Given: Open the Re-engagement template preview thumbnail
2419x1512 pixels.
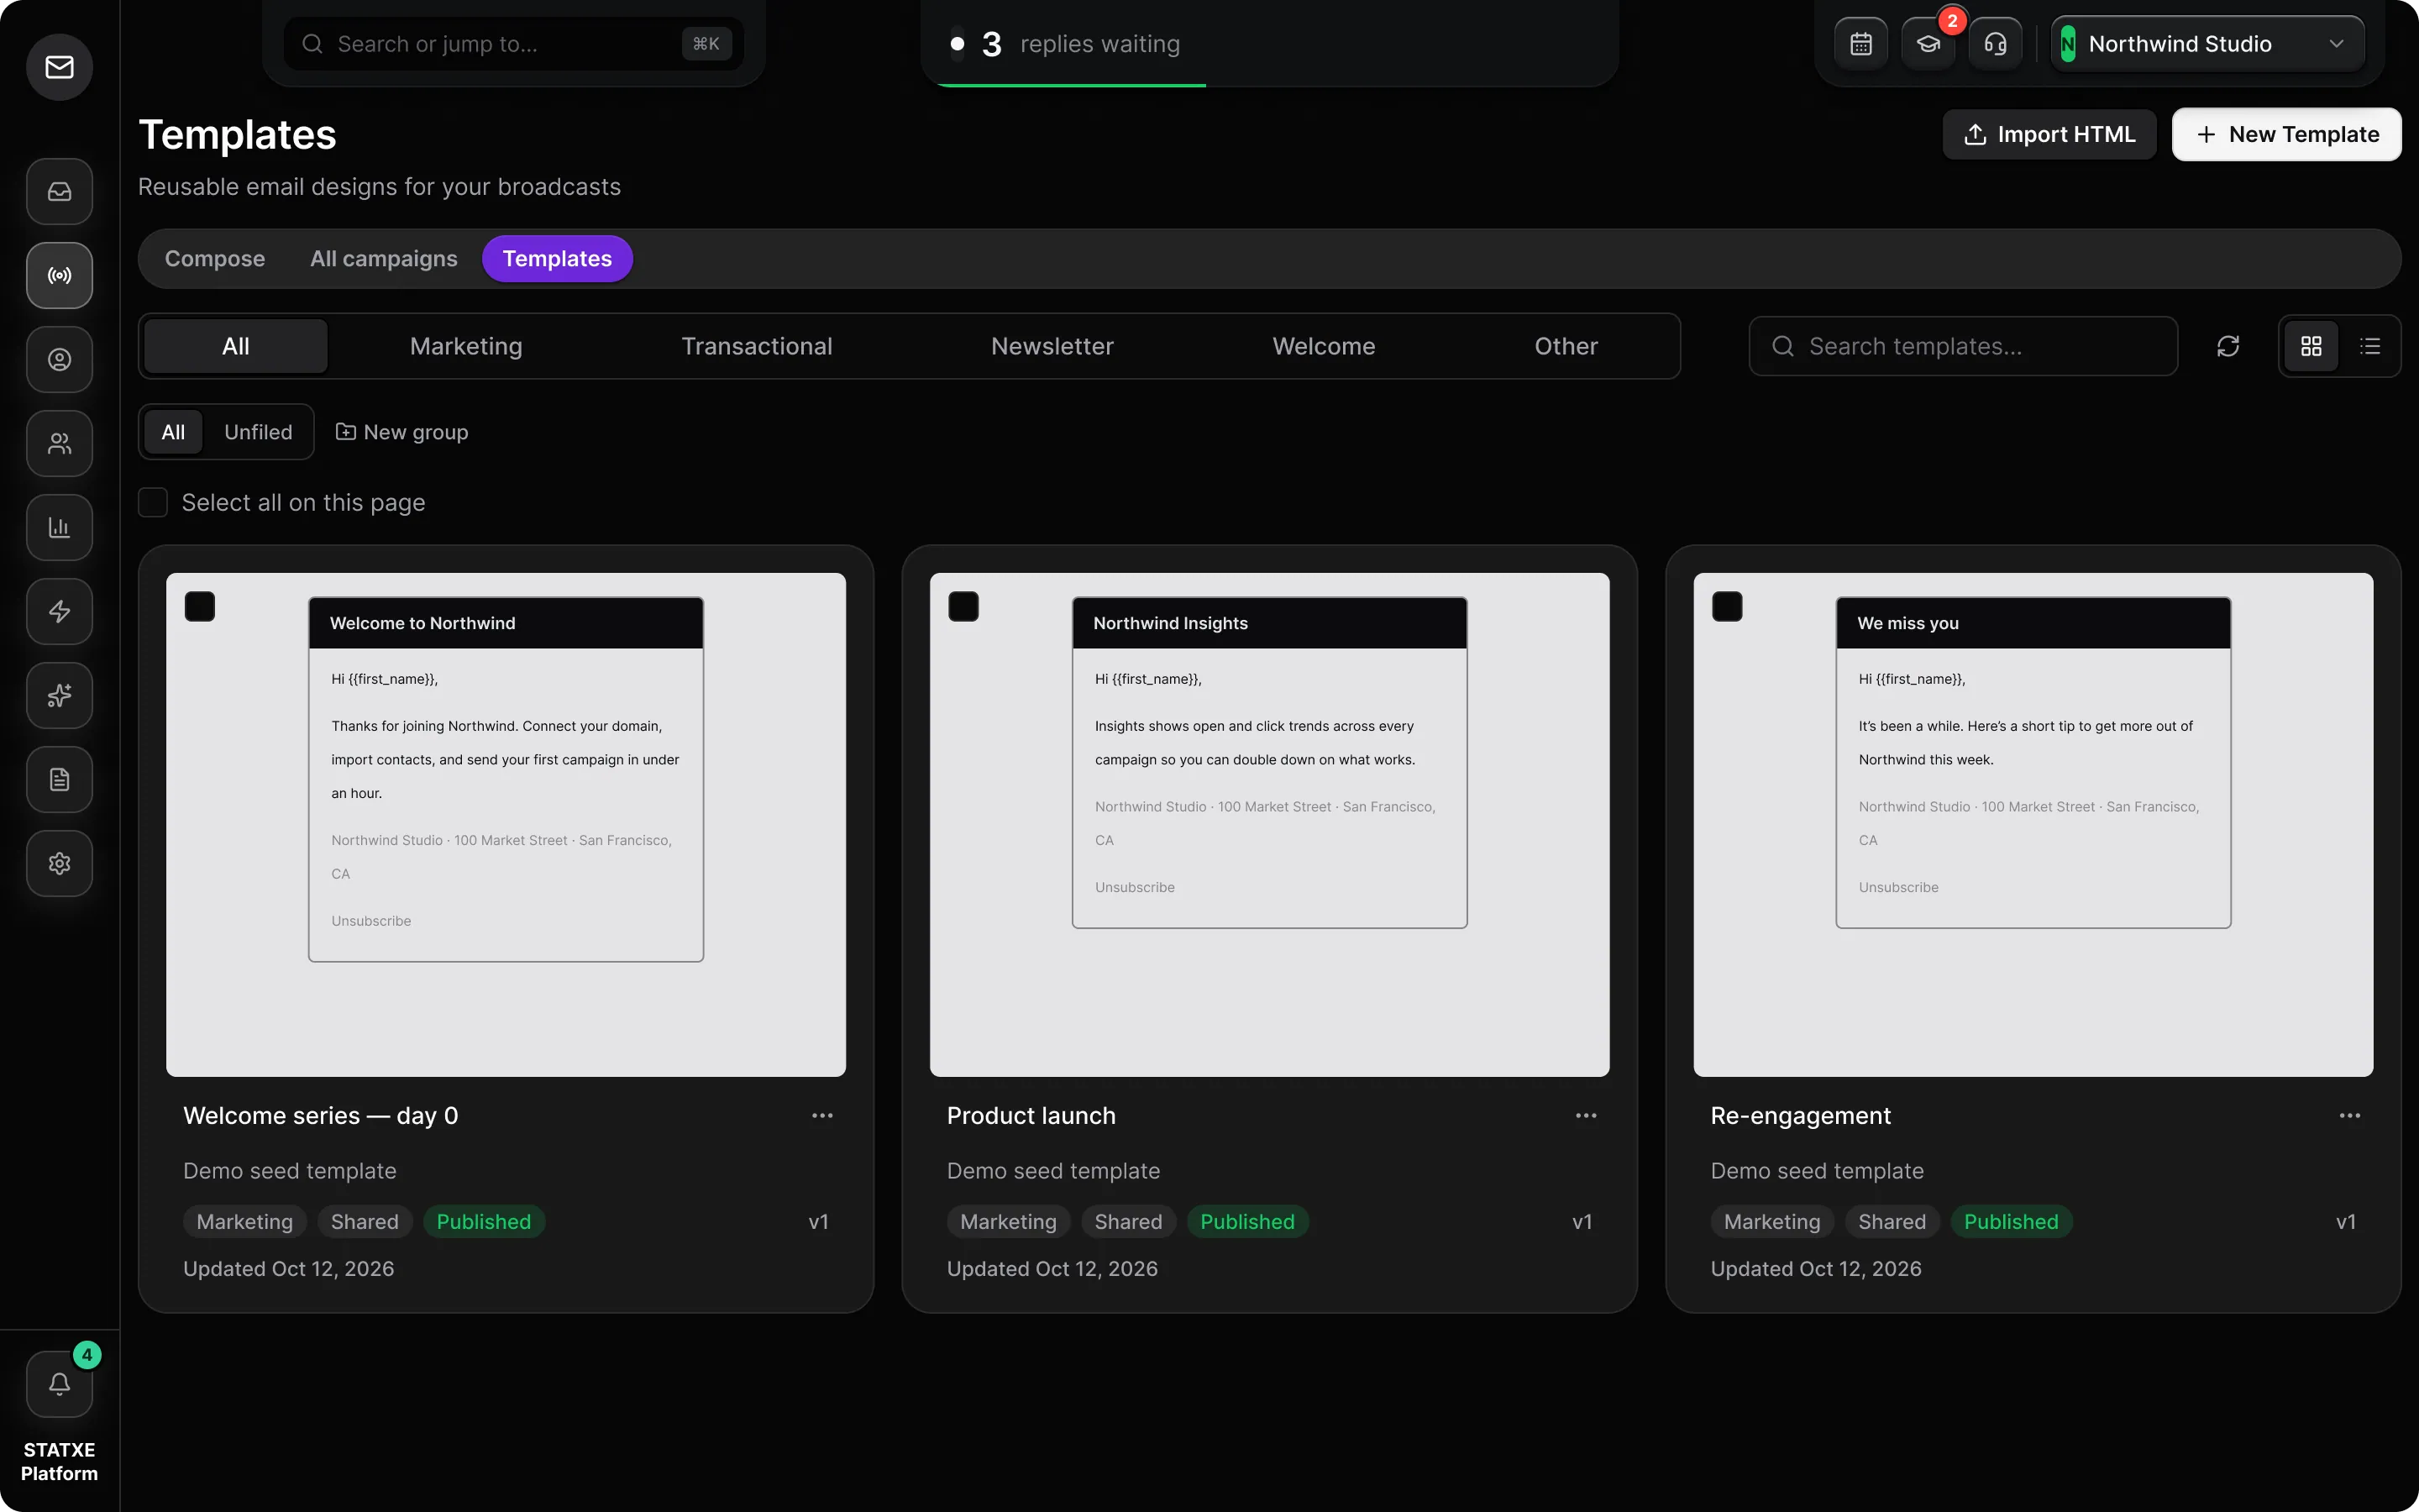Looking at the screenshot, I should [2033, 825].
